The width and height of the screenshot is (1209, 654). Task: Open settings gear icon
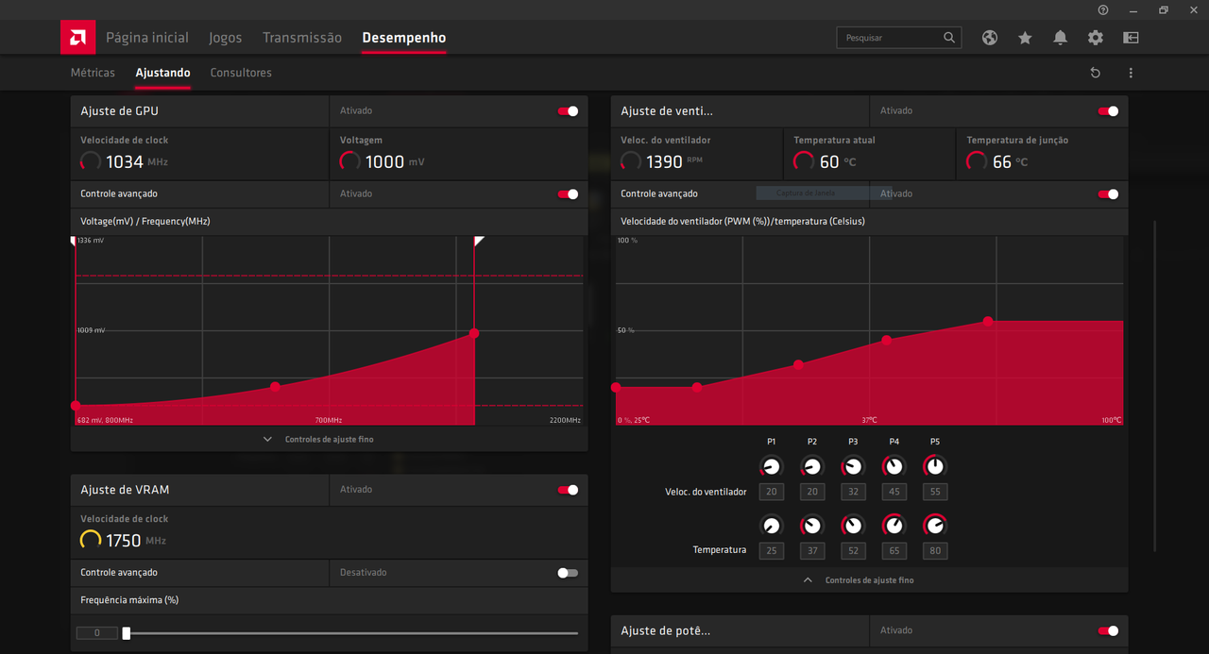click(x=1096, y=38)
